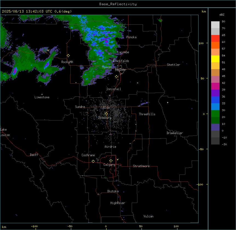The height and width of the screenshot is (230, 236).
Task: Click the -100 tick on the bottom axis
Action: pyautogui.click(x=34, y=226)
